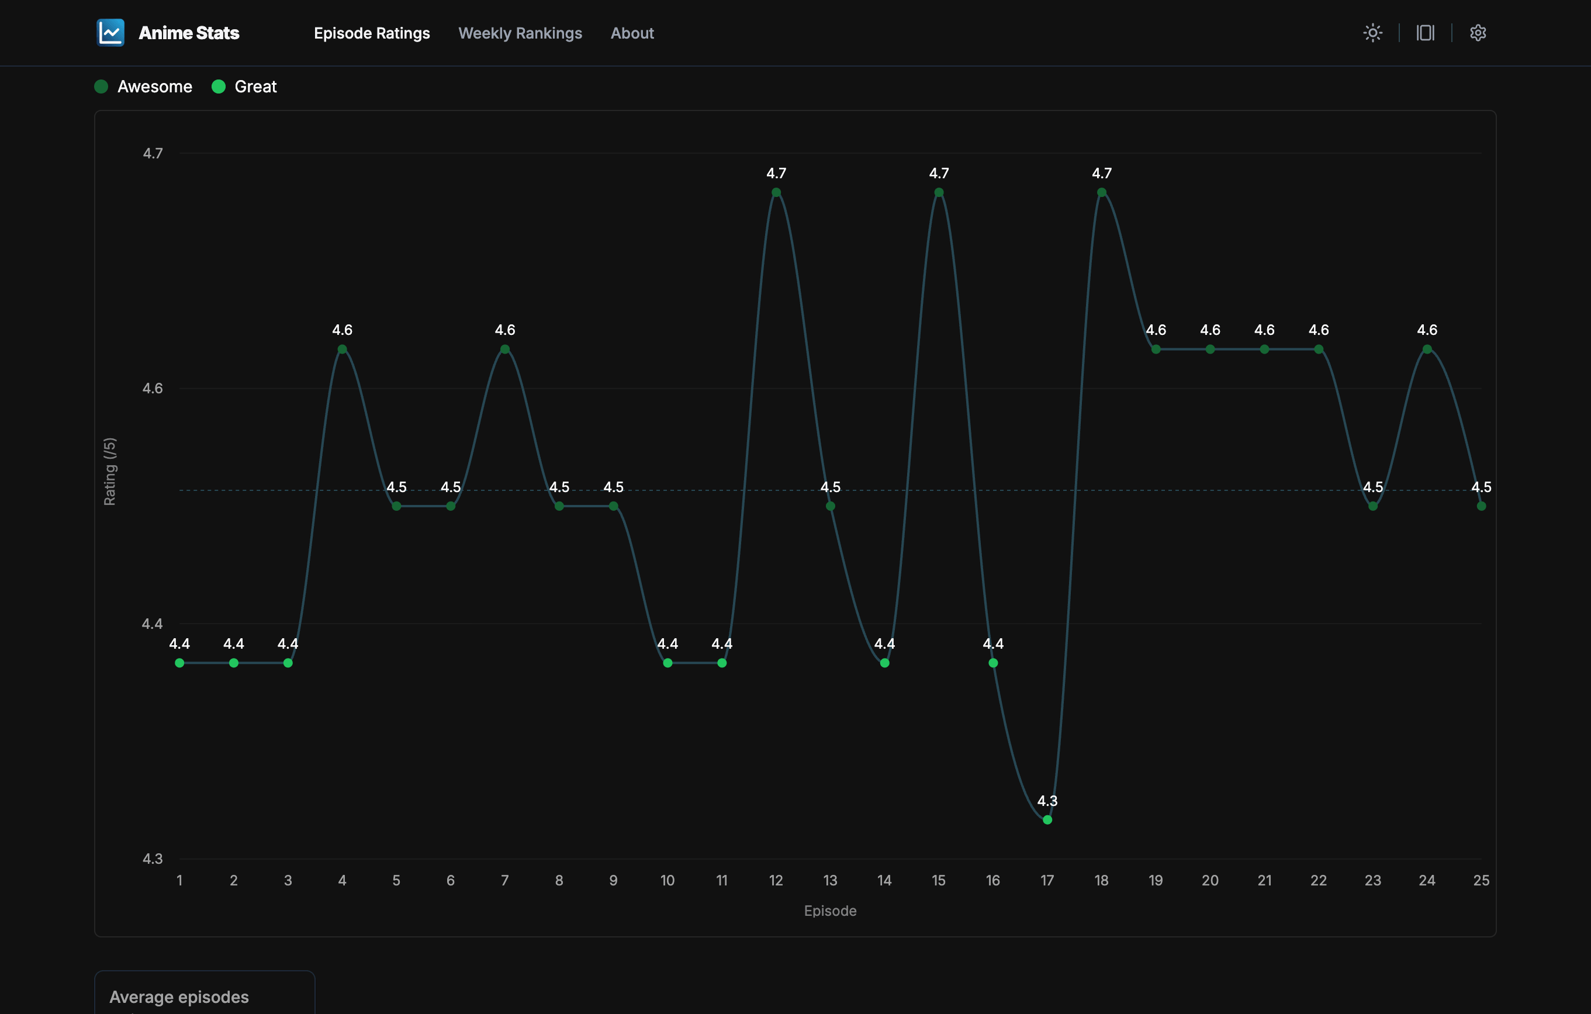Toggle the Great legend series
The width and height of the screenshot is (1591, 1014).
tap(255, 86)
